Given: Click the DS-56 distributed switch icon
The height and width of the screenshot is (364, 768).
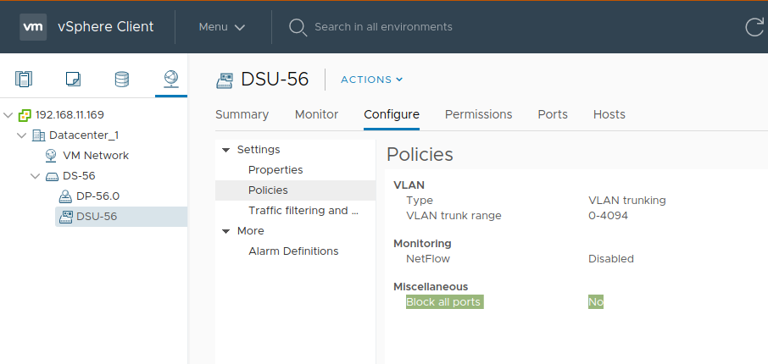Looking at the screenshot, I should point(52,176).
